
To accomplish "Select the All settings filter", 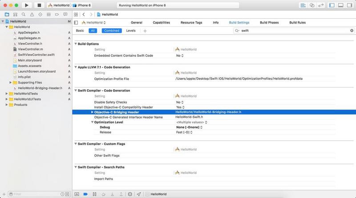I will click(x=93, y=31).
